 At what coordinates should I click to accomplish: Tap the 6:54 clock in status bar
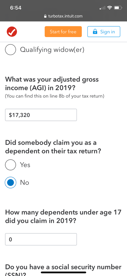16,8
